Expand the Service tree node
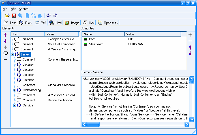This screenshot has height=135, width=197. (x=15, y=105)
